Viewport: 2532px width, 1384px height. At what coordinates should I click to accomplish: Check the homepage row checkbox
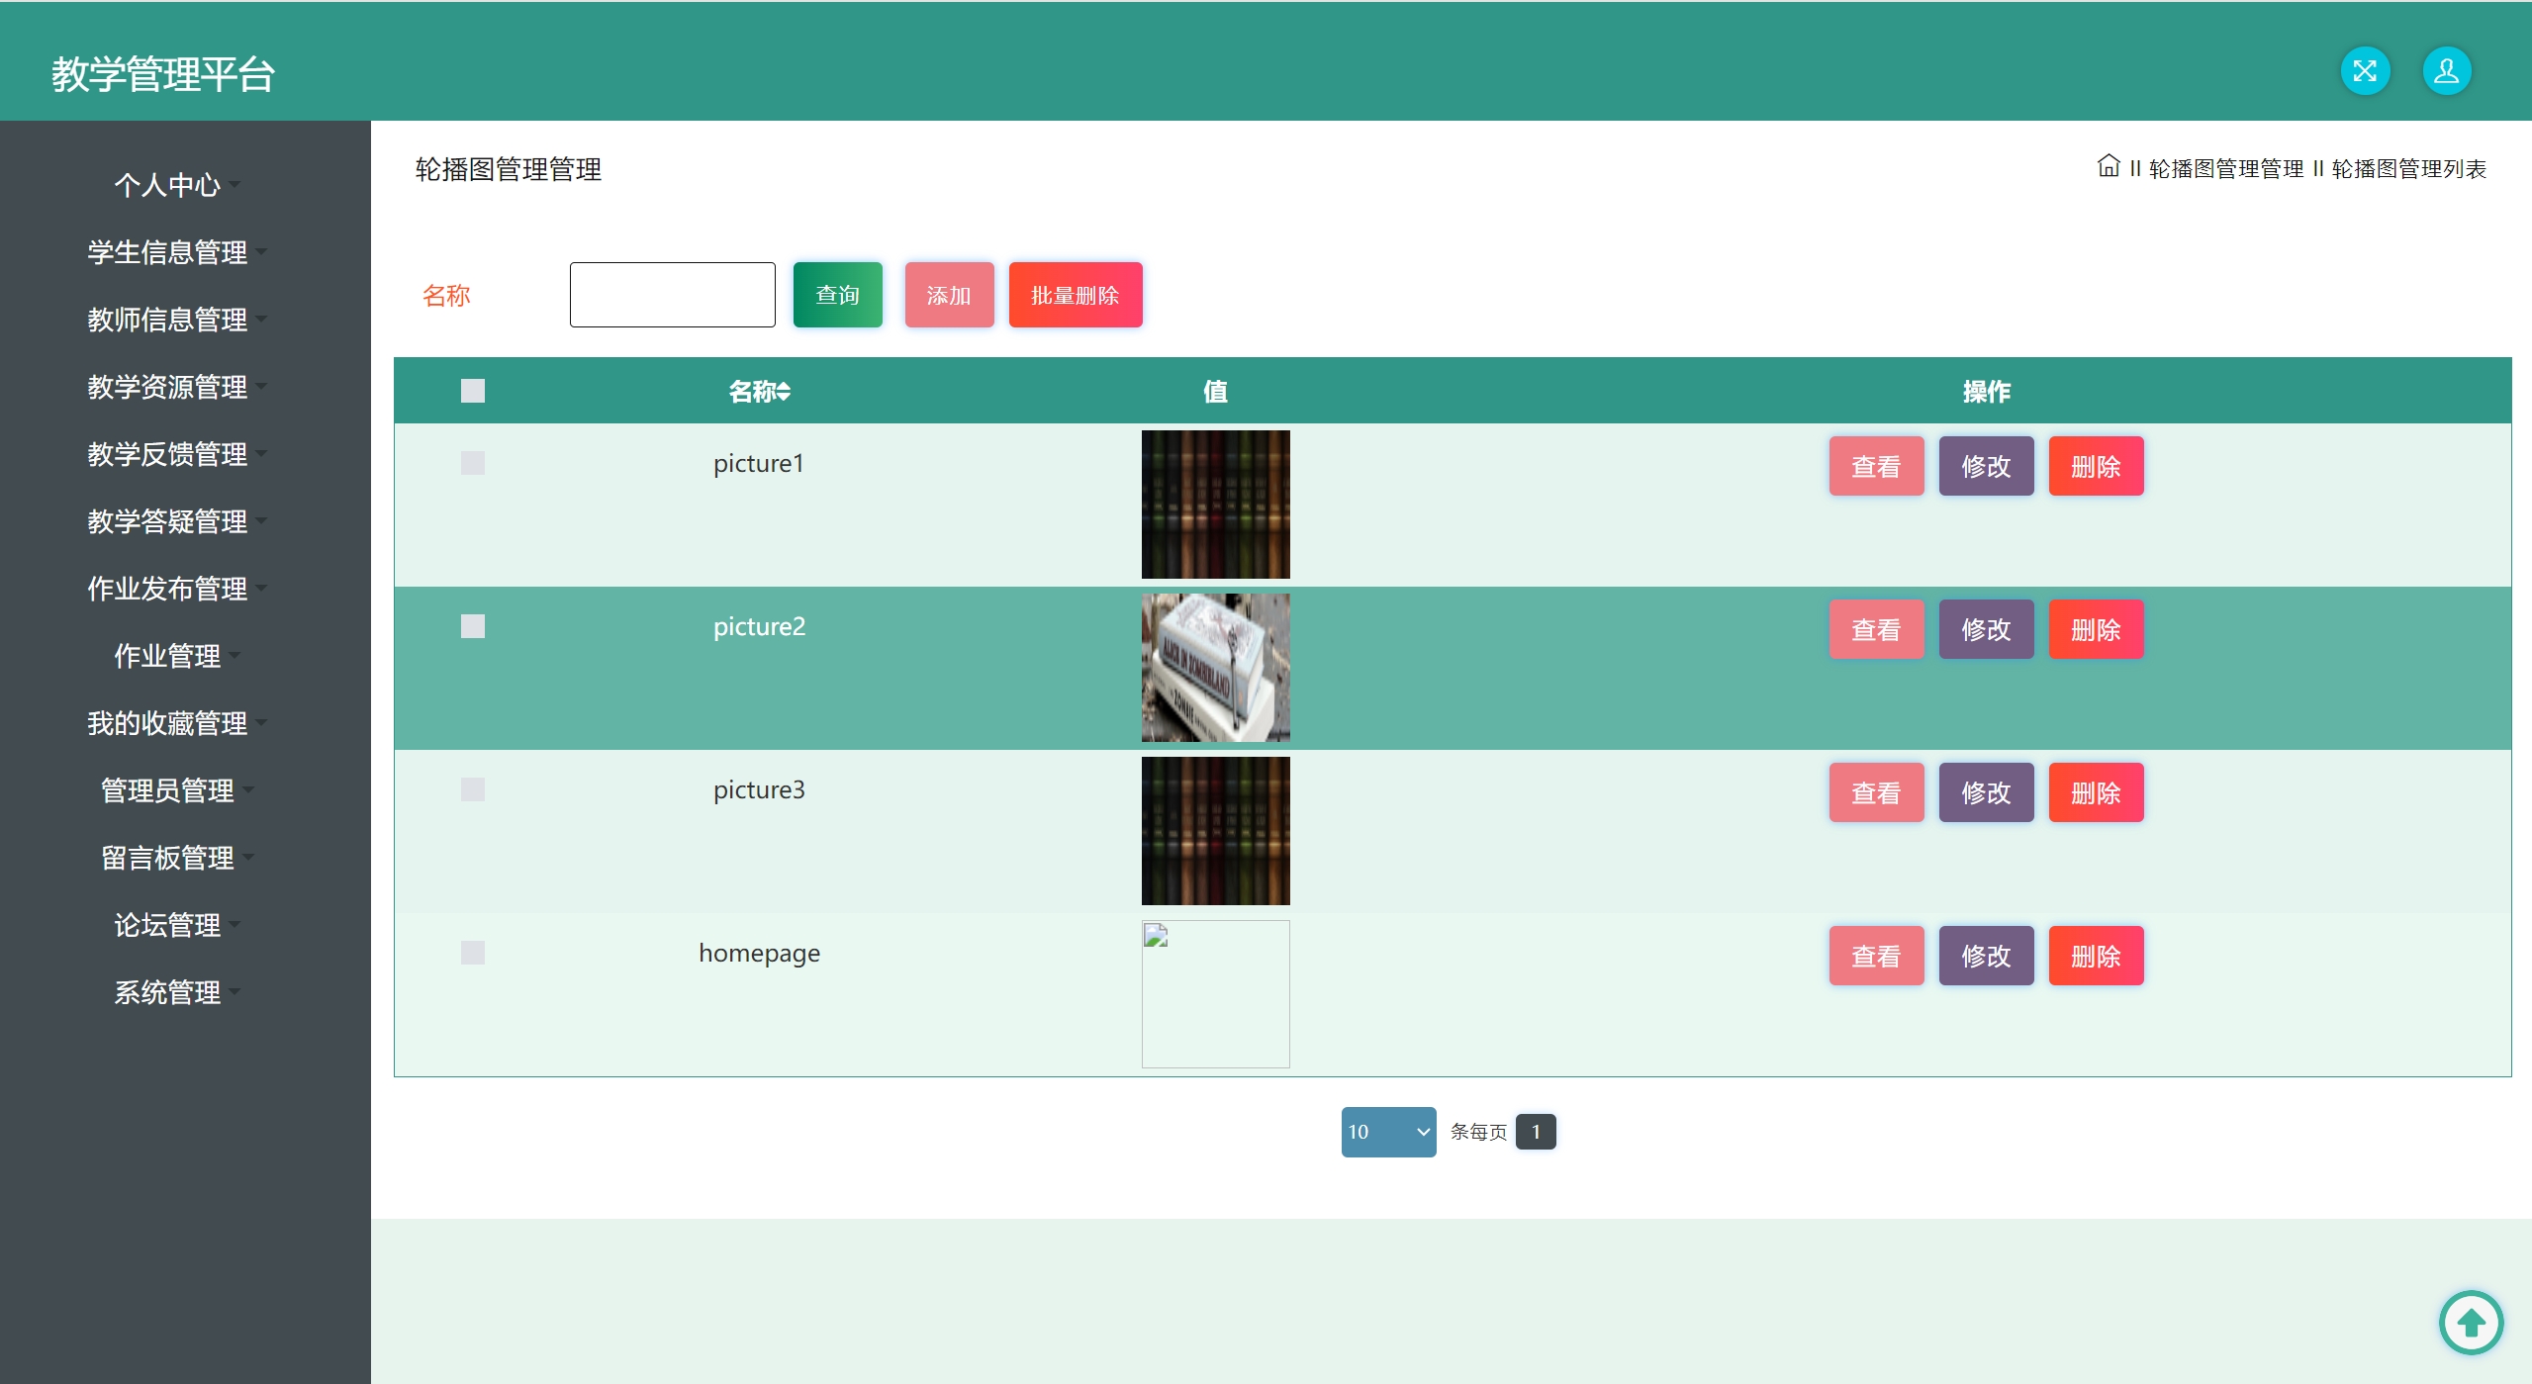point(473,953)
